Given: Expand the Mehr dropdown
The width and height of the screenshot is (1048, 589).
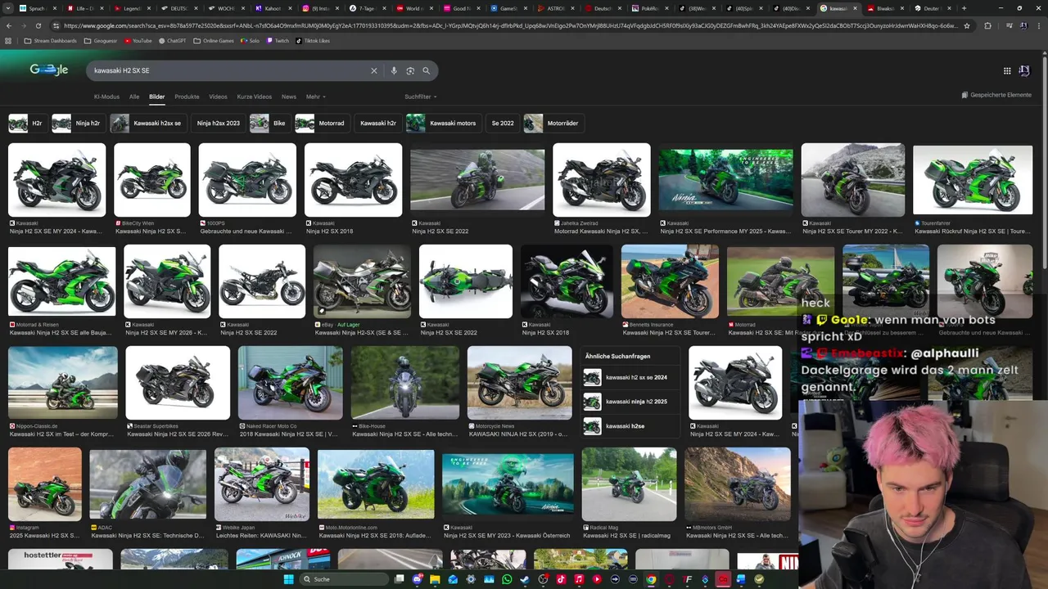Looking at the screenshot, I should (x=314, y=97).
